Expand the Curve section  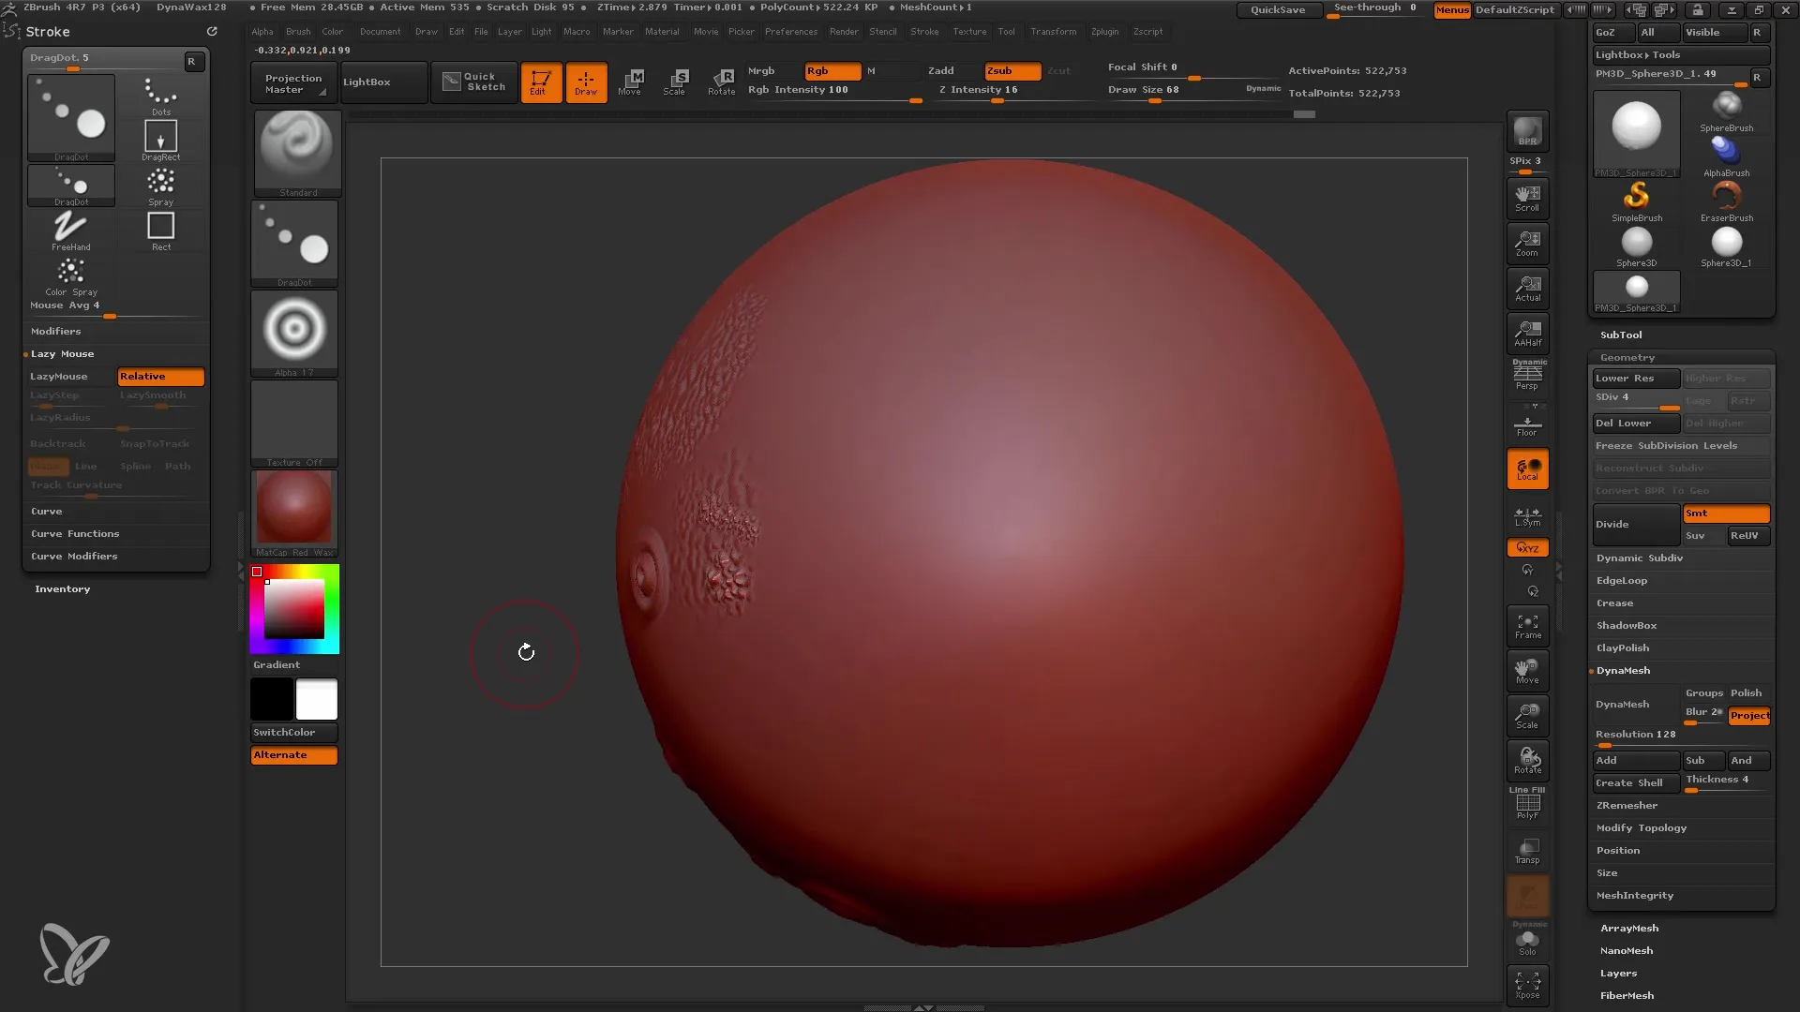point(47,512)
